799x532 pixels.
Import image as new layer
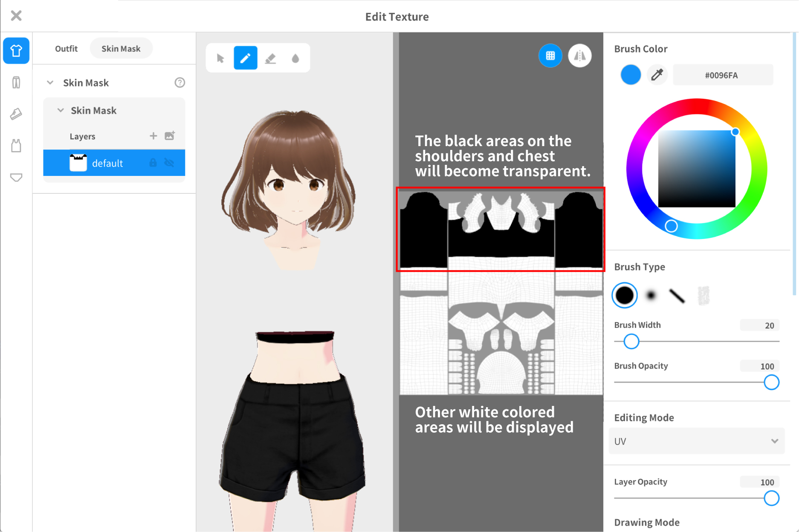tap(170, 136)
